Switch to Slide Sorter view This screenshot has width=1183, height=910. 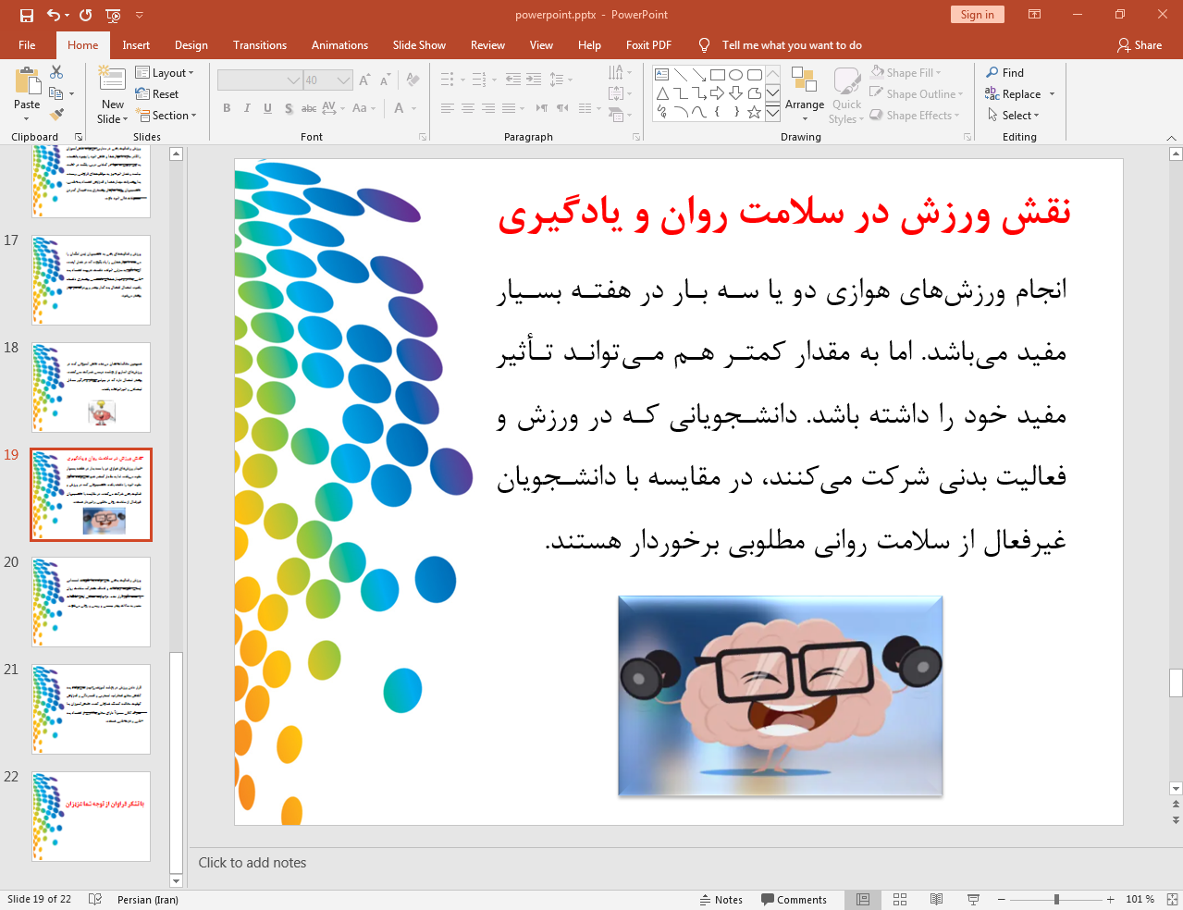tap(900, 900)
